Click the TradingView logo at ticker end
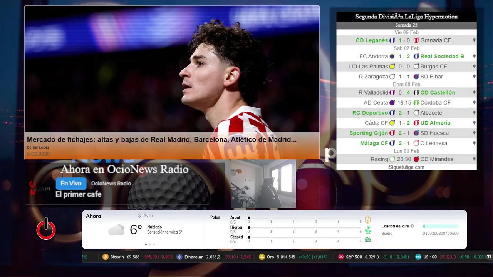 [x=490, y=257]
